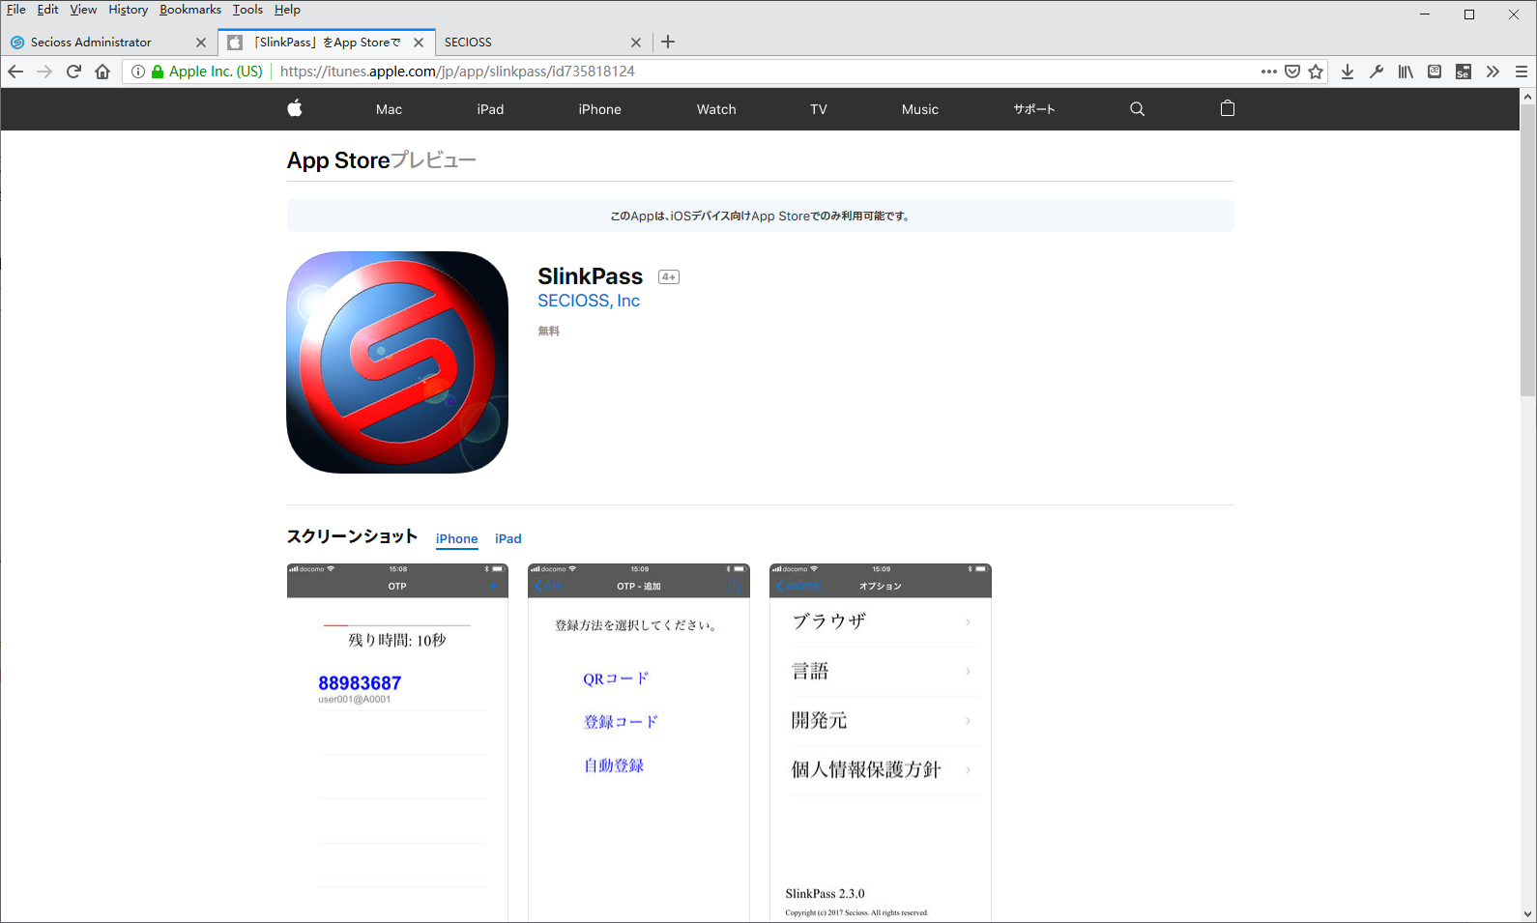Open the Library icon in toolbar
The image size is (1537, 923).
(x=1406, y=72)
